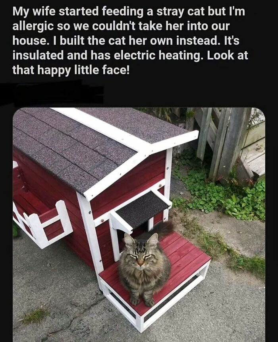Click the small black awning over the door

(143, 209)
